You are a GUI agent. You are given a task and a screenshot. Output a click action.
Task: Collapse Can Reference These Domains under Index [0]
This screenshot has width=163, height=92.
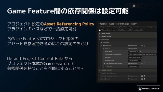[x=105, y=63]
